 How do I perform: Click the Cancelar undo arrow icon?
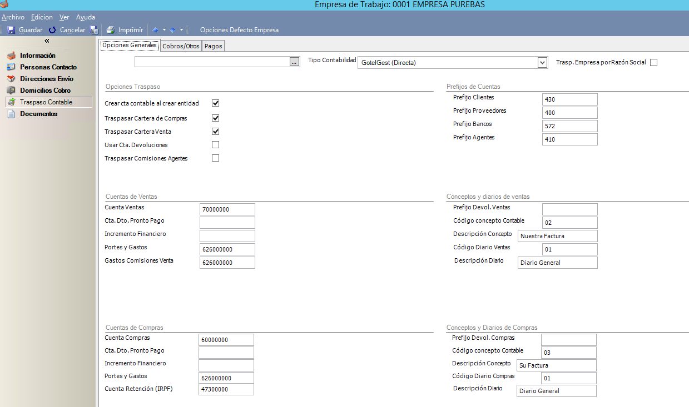coord(52,30)
